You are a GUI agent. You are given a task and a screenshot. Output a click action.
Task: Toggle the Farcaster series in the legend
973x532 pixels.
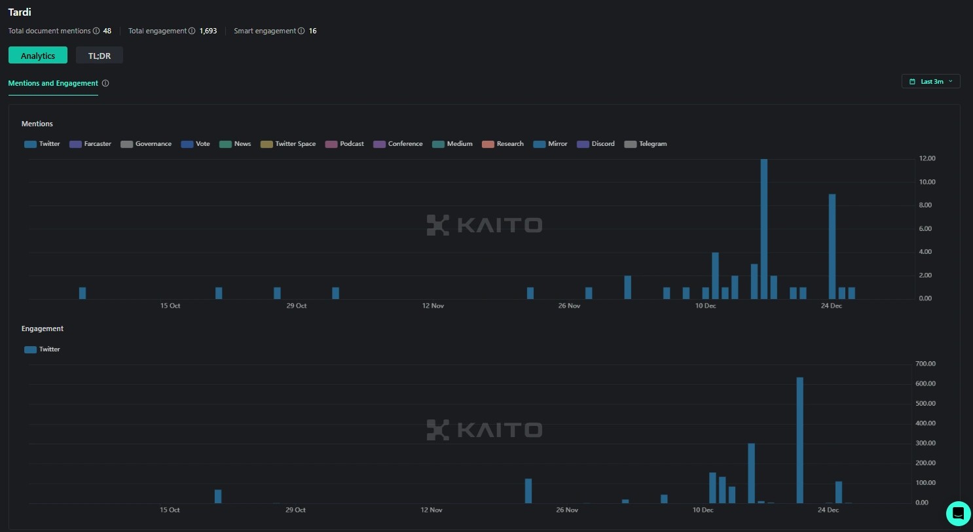click(90, 144)
